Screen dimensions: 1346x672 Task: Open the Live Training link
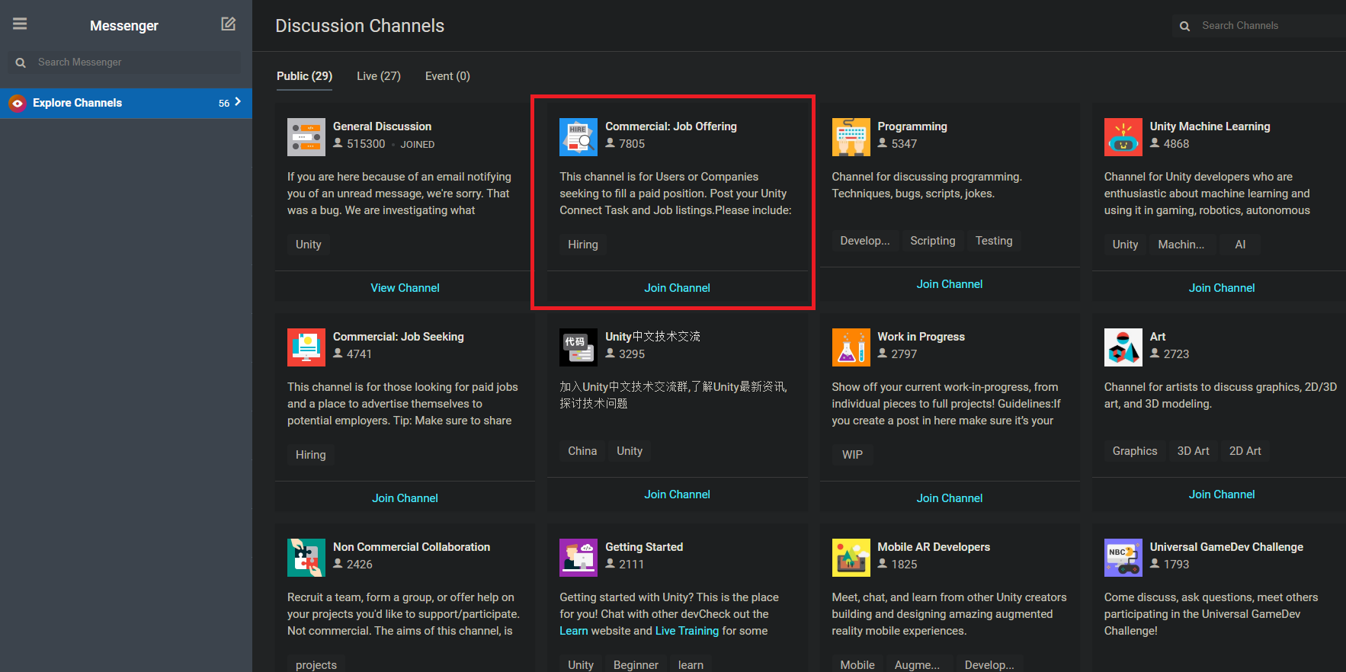tap(687, 631)
